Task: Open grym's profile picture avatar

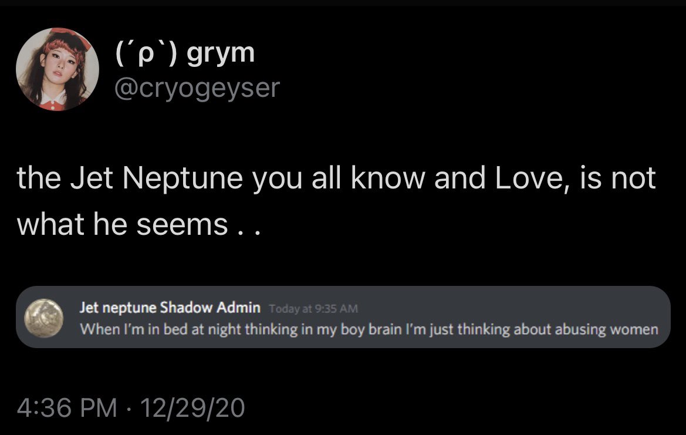Action: (57, 69)
